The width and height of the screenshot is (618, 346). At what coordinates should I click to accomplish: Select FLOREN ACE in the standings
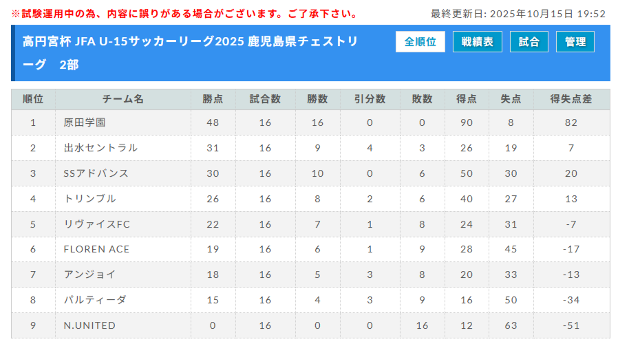[96, 249]
